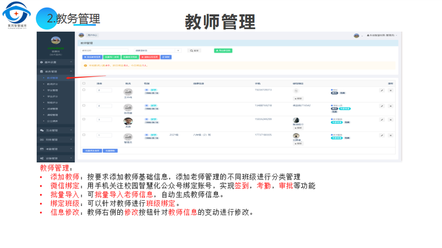Tick the checkbox of the second teacher row
Viewport: 442px width, 248px height.
pos(84,106)
